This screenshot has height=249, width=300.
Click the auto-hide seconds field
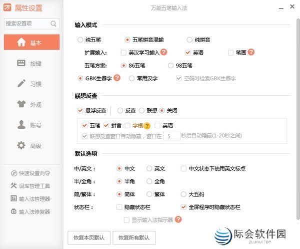click(172, 136)
